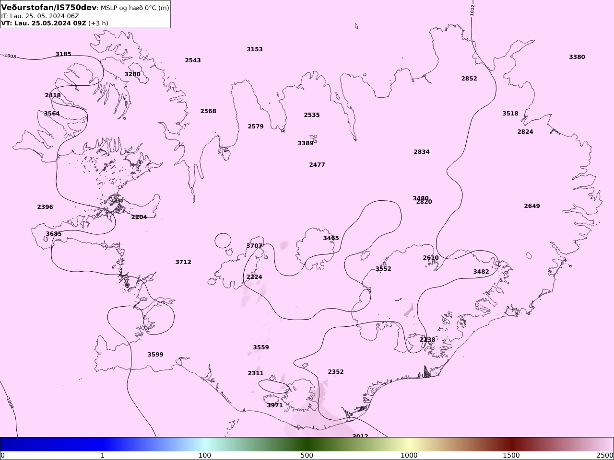This screenshot has width=614, height=460.
Task: Pick the 3552 height value
Action: (383, 269)
